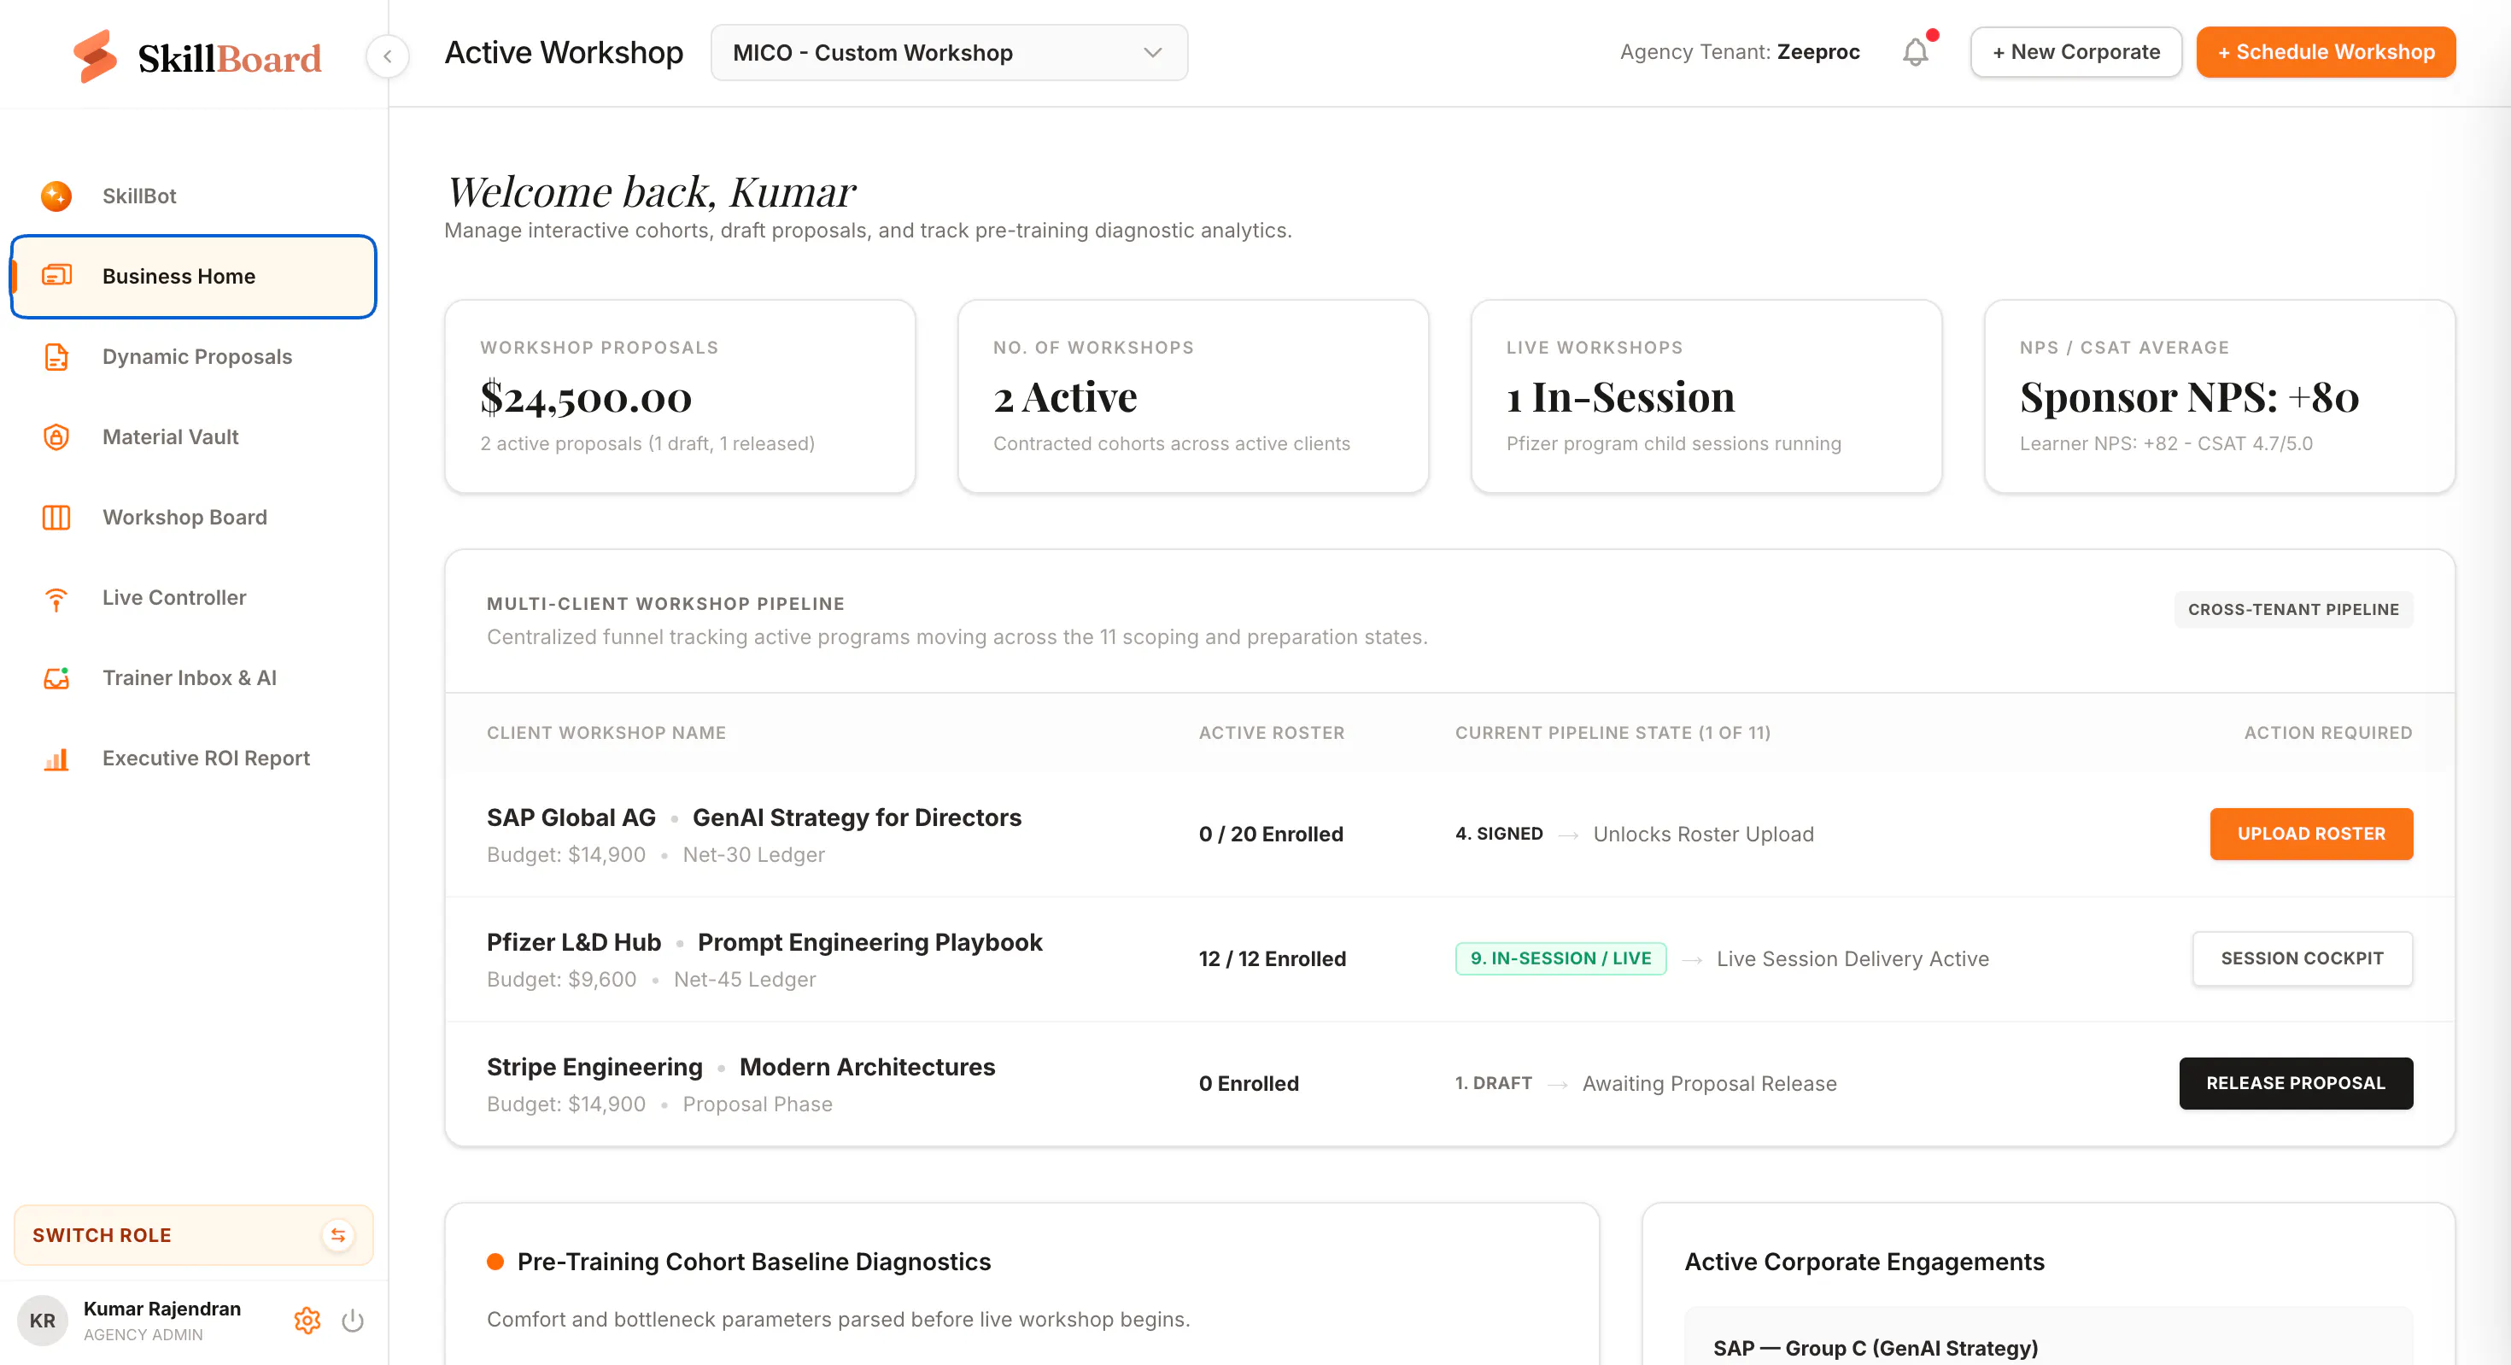Click the Dynamic Proposals document icon
The width and height of the screenshot is (2511, 1365).
click(x=56, y=357)
